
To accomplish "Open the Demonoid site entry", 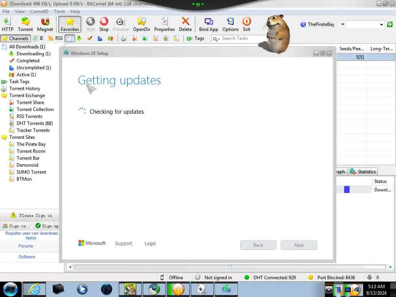I will click(x=27, y=165).
